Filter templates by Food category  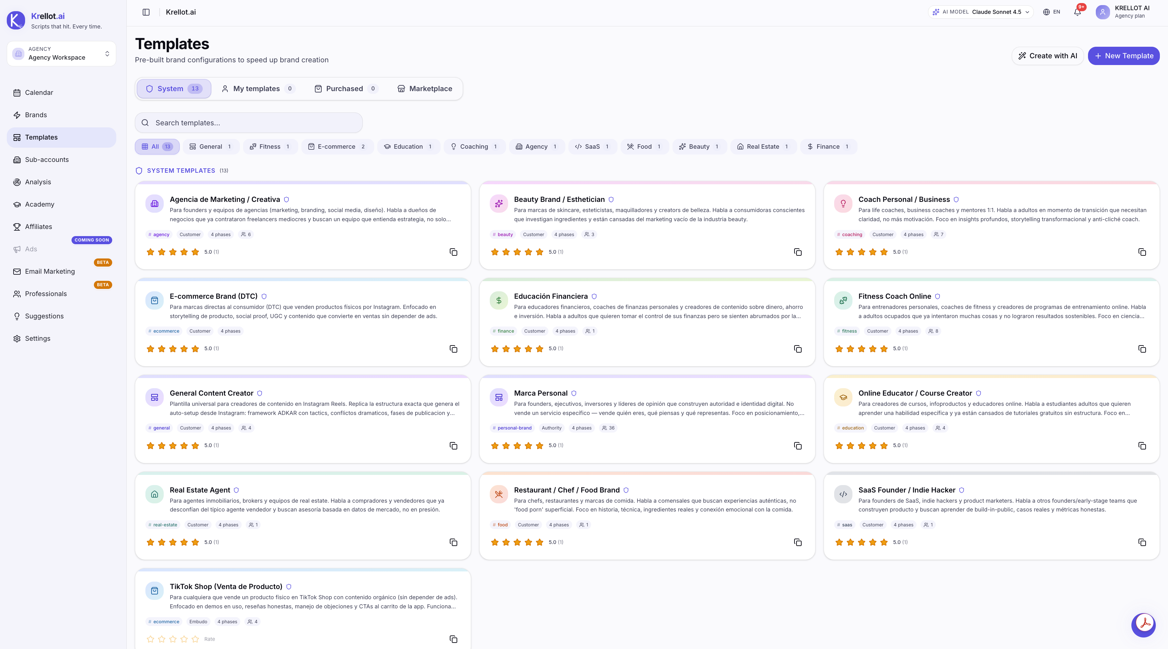click(645, 146)
